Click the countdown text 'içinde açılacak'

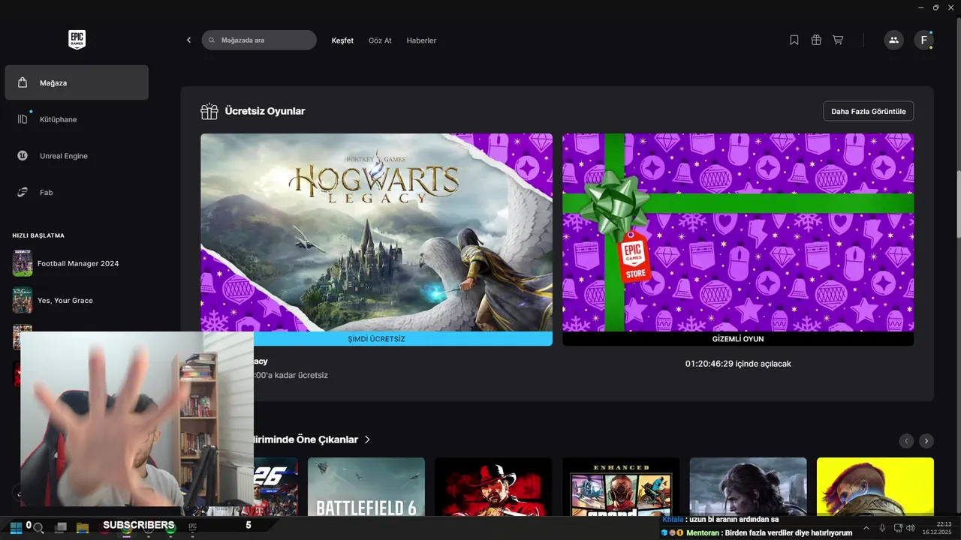pos(738,364)
